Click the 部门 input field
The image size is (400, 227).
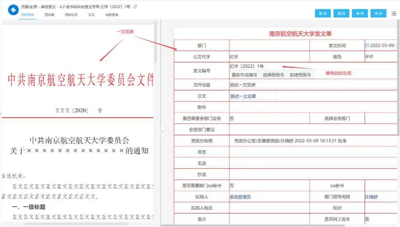[x=269, y=46]
